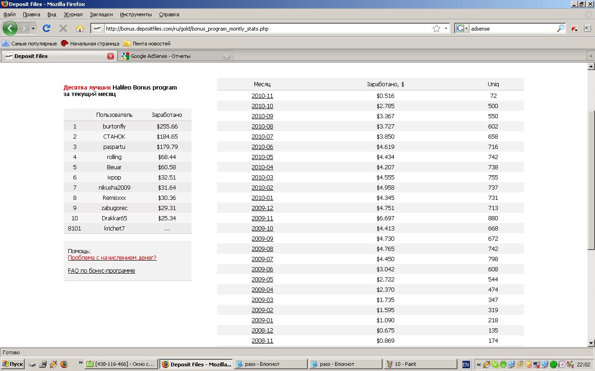
Task: Open the Лента новостей RSS bookmark
Action: (147, 44)
